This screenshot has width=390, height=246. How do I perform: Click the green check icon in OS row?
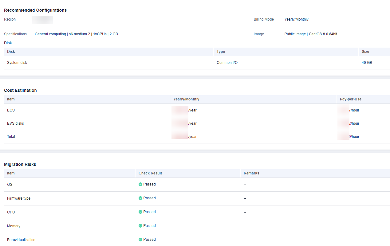(x=140, y=185)
